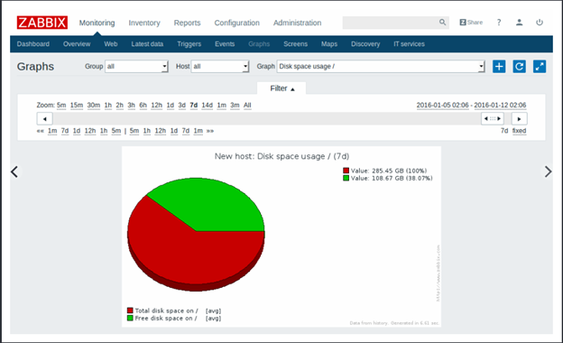563x343 pixels.
Task: Set zoom to 15m
Action: click(77, 106)
